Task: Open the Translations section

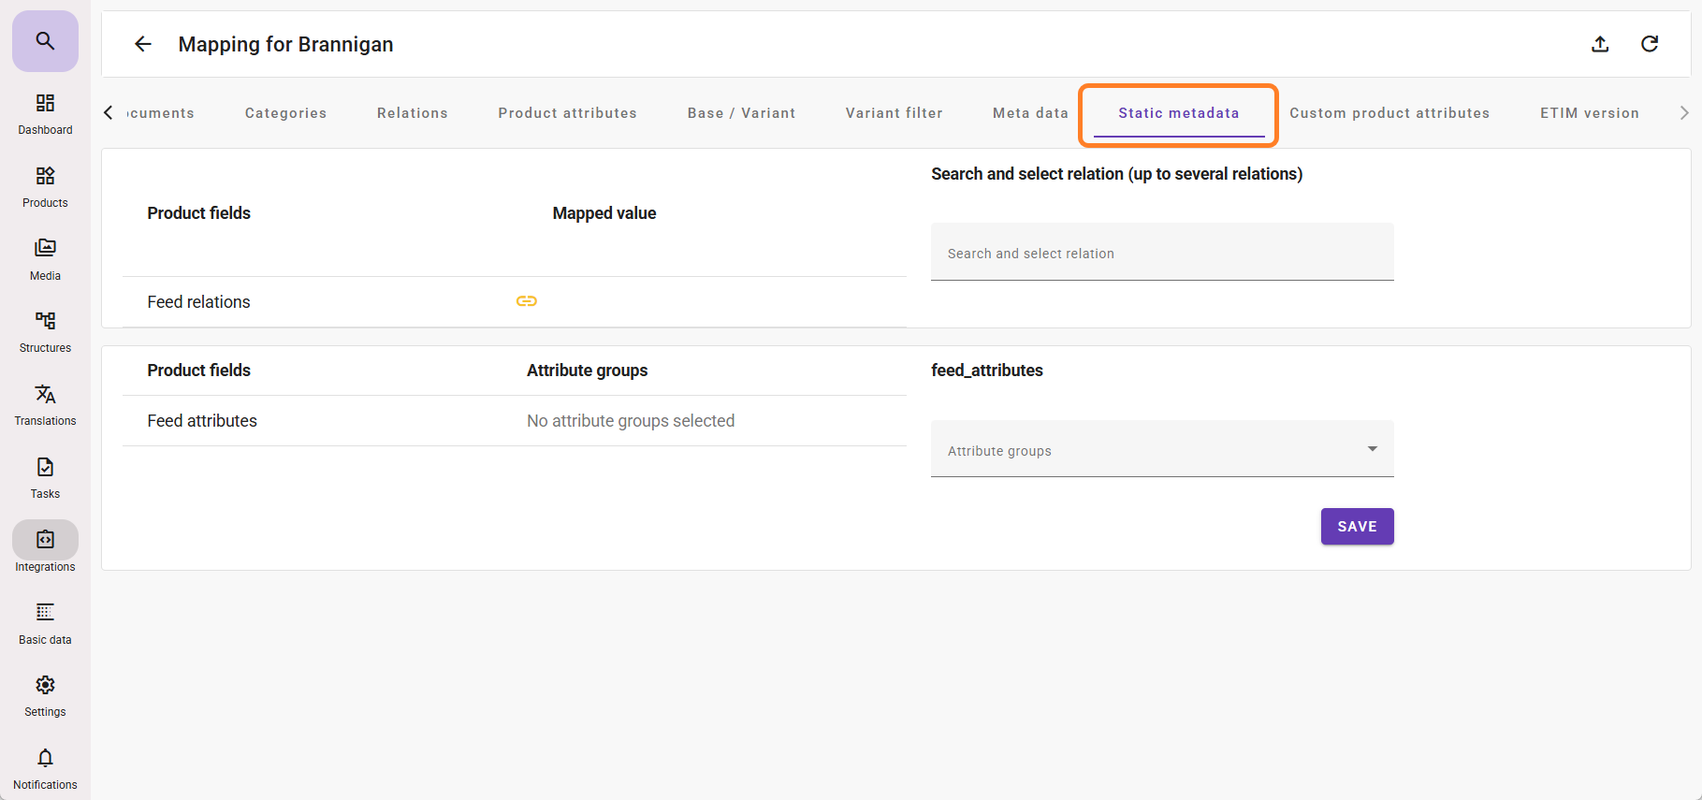Action: [45, 404]
